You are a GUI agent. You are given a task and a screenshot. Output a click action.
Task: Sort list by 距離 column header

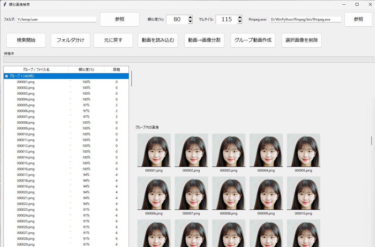(x=116, y=70)
